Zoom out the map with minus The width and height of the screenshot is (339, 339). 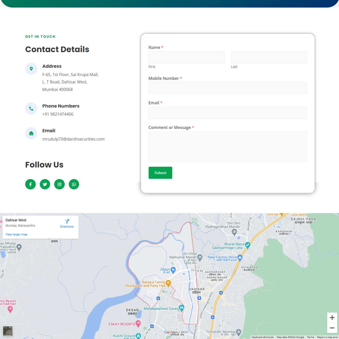pyautogui.click(x=332, y=328)
